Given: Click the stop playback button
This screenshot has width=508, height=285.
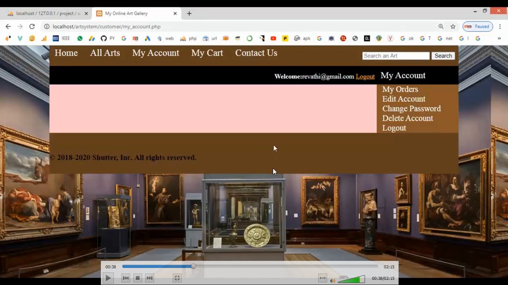Looking at the screenshot, I should tap(138, 278).
